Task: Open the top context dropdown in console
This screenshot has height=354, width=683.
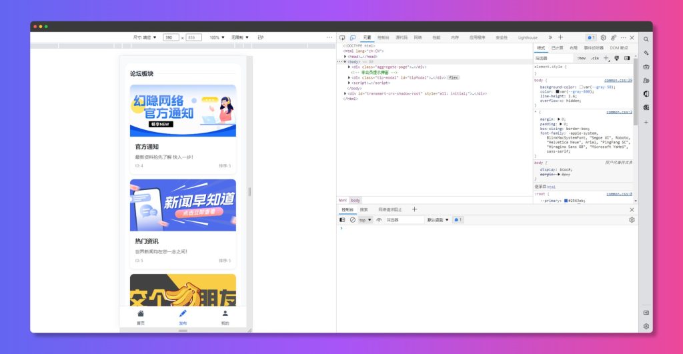Action: click(366, 219)
